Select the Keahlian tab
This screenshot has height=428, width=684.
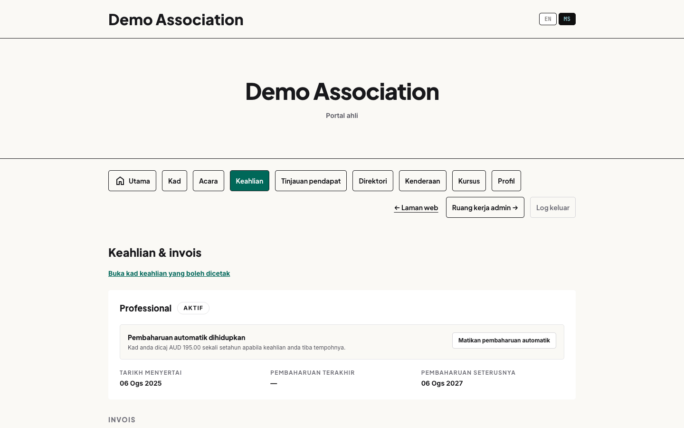[x=249, y=181]
